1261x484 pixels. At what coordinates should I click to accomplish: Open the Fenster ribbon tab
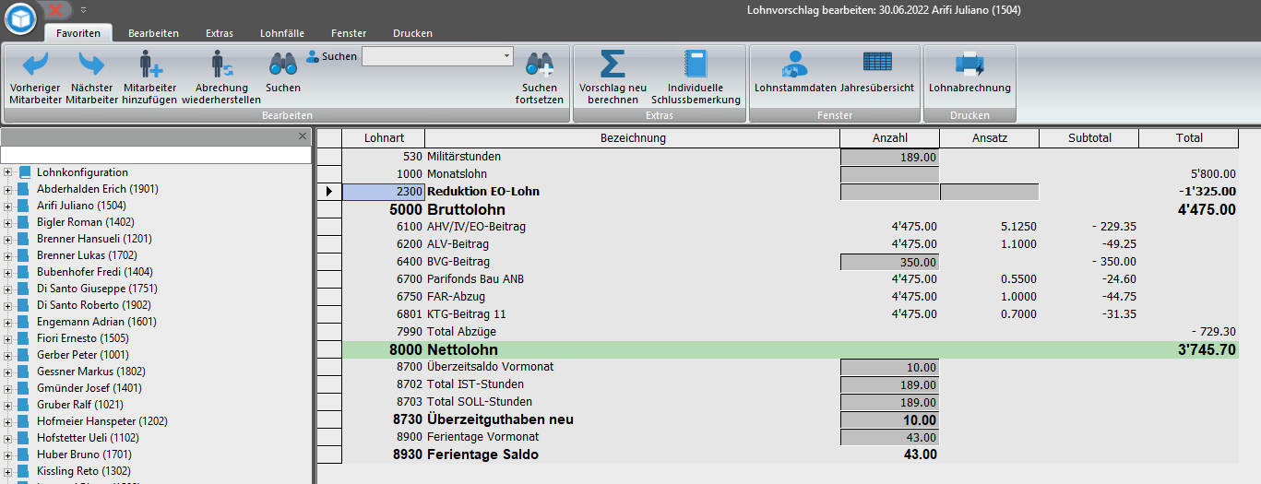tap(349, 33)
